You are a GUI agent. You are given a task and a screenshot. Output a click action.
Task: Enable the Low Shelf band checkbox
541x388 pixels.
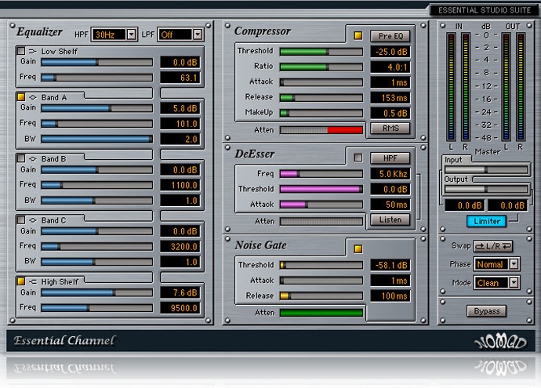pos(21,51)
